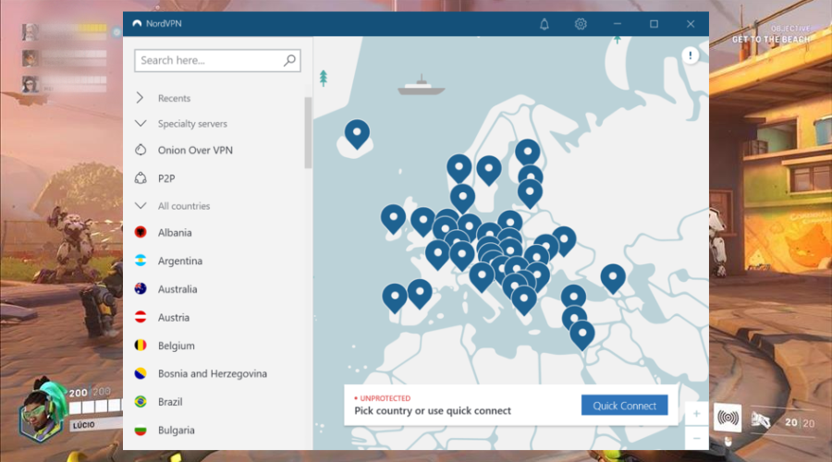
Task: Open the notifications bell icon
Action: pyautogui.click(x=544, y=24)
